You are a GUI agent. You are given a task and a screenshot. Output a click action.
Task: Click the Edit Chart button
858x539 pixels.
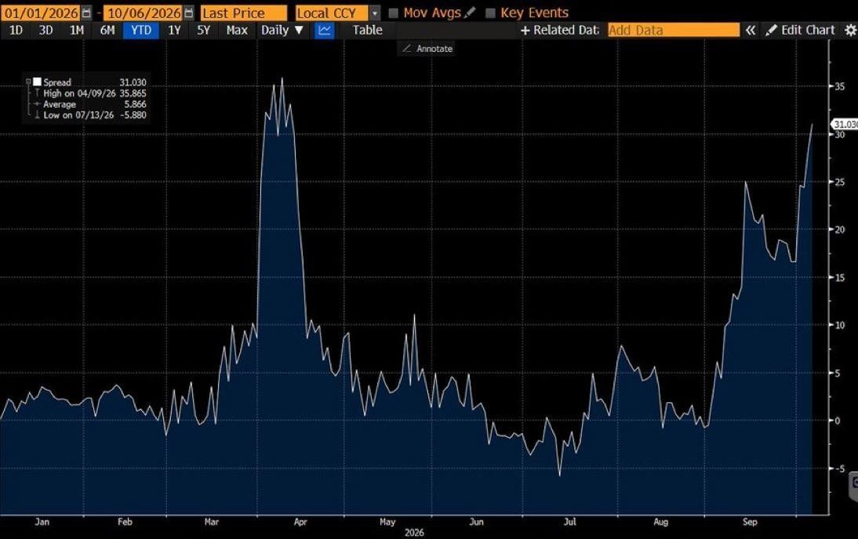pyautogui.click(x=801, y=30)
